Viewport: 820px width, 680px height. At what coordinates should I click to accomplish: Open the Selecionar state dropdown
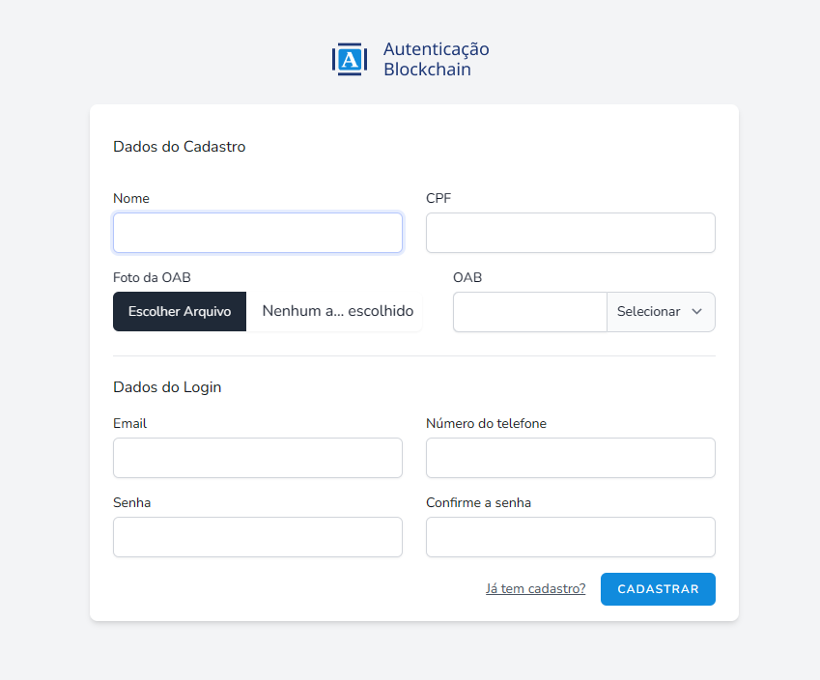pos(660,312)
